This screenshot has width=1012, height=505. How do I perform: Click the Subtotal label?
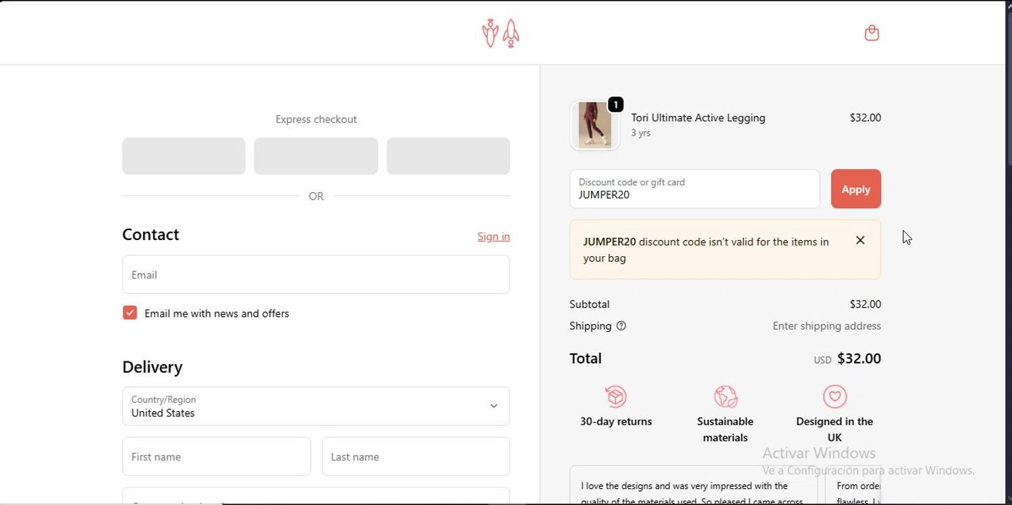coord(589,304)
